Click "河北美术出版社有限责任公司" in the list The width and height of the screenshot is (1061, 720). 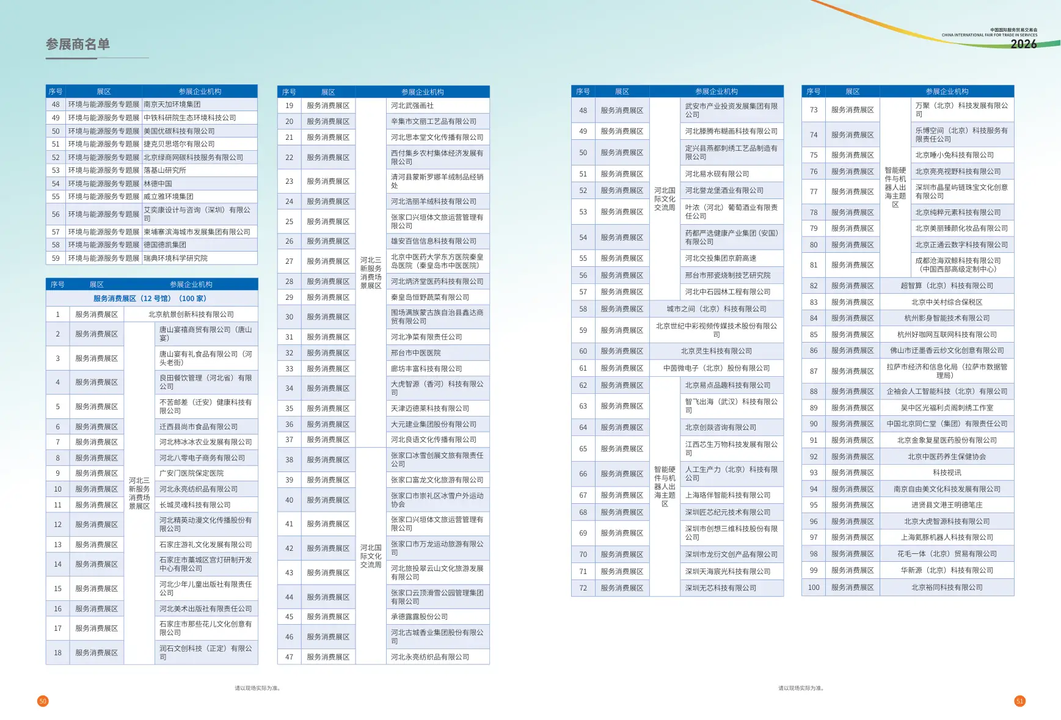coord(206,609)
